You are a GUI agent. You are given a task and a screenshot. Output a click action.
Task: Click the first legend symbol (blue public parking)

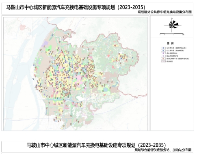(x=163, y=48)
